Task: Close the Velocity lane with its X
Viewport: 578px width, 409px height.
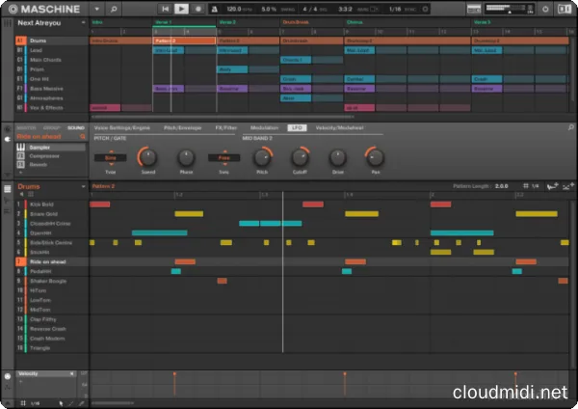Action: point(72,374)
